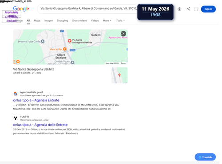The width and height of the screenshot is (222, 164).
Task: Click the orange restaurant marker at map's left edge
Action: click(18, 62)
